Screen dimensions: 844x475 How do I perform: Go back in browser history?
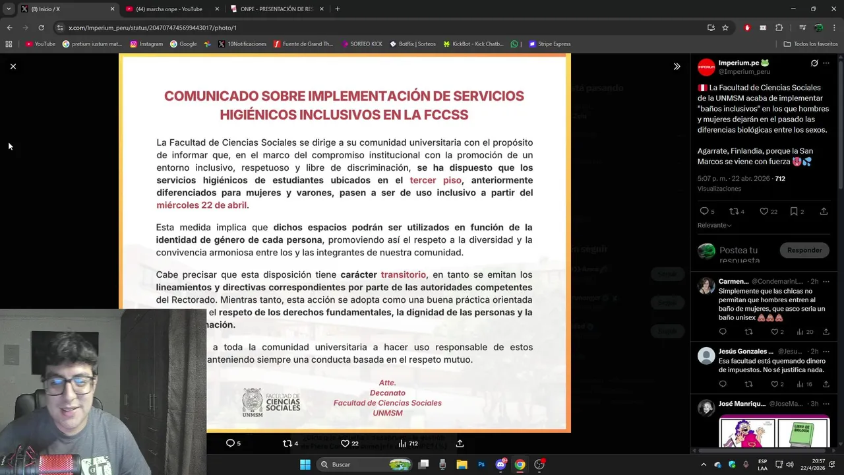click(x=9, y=28)
